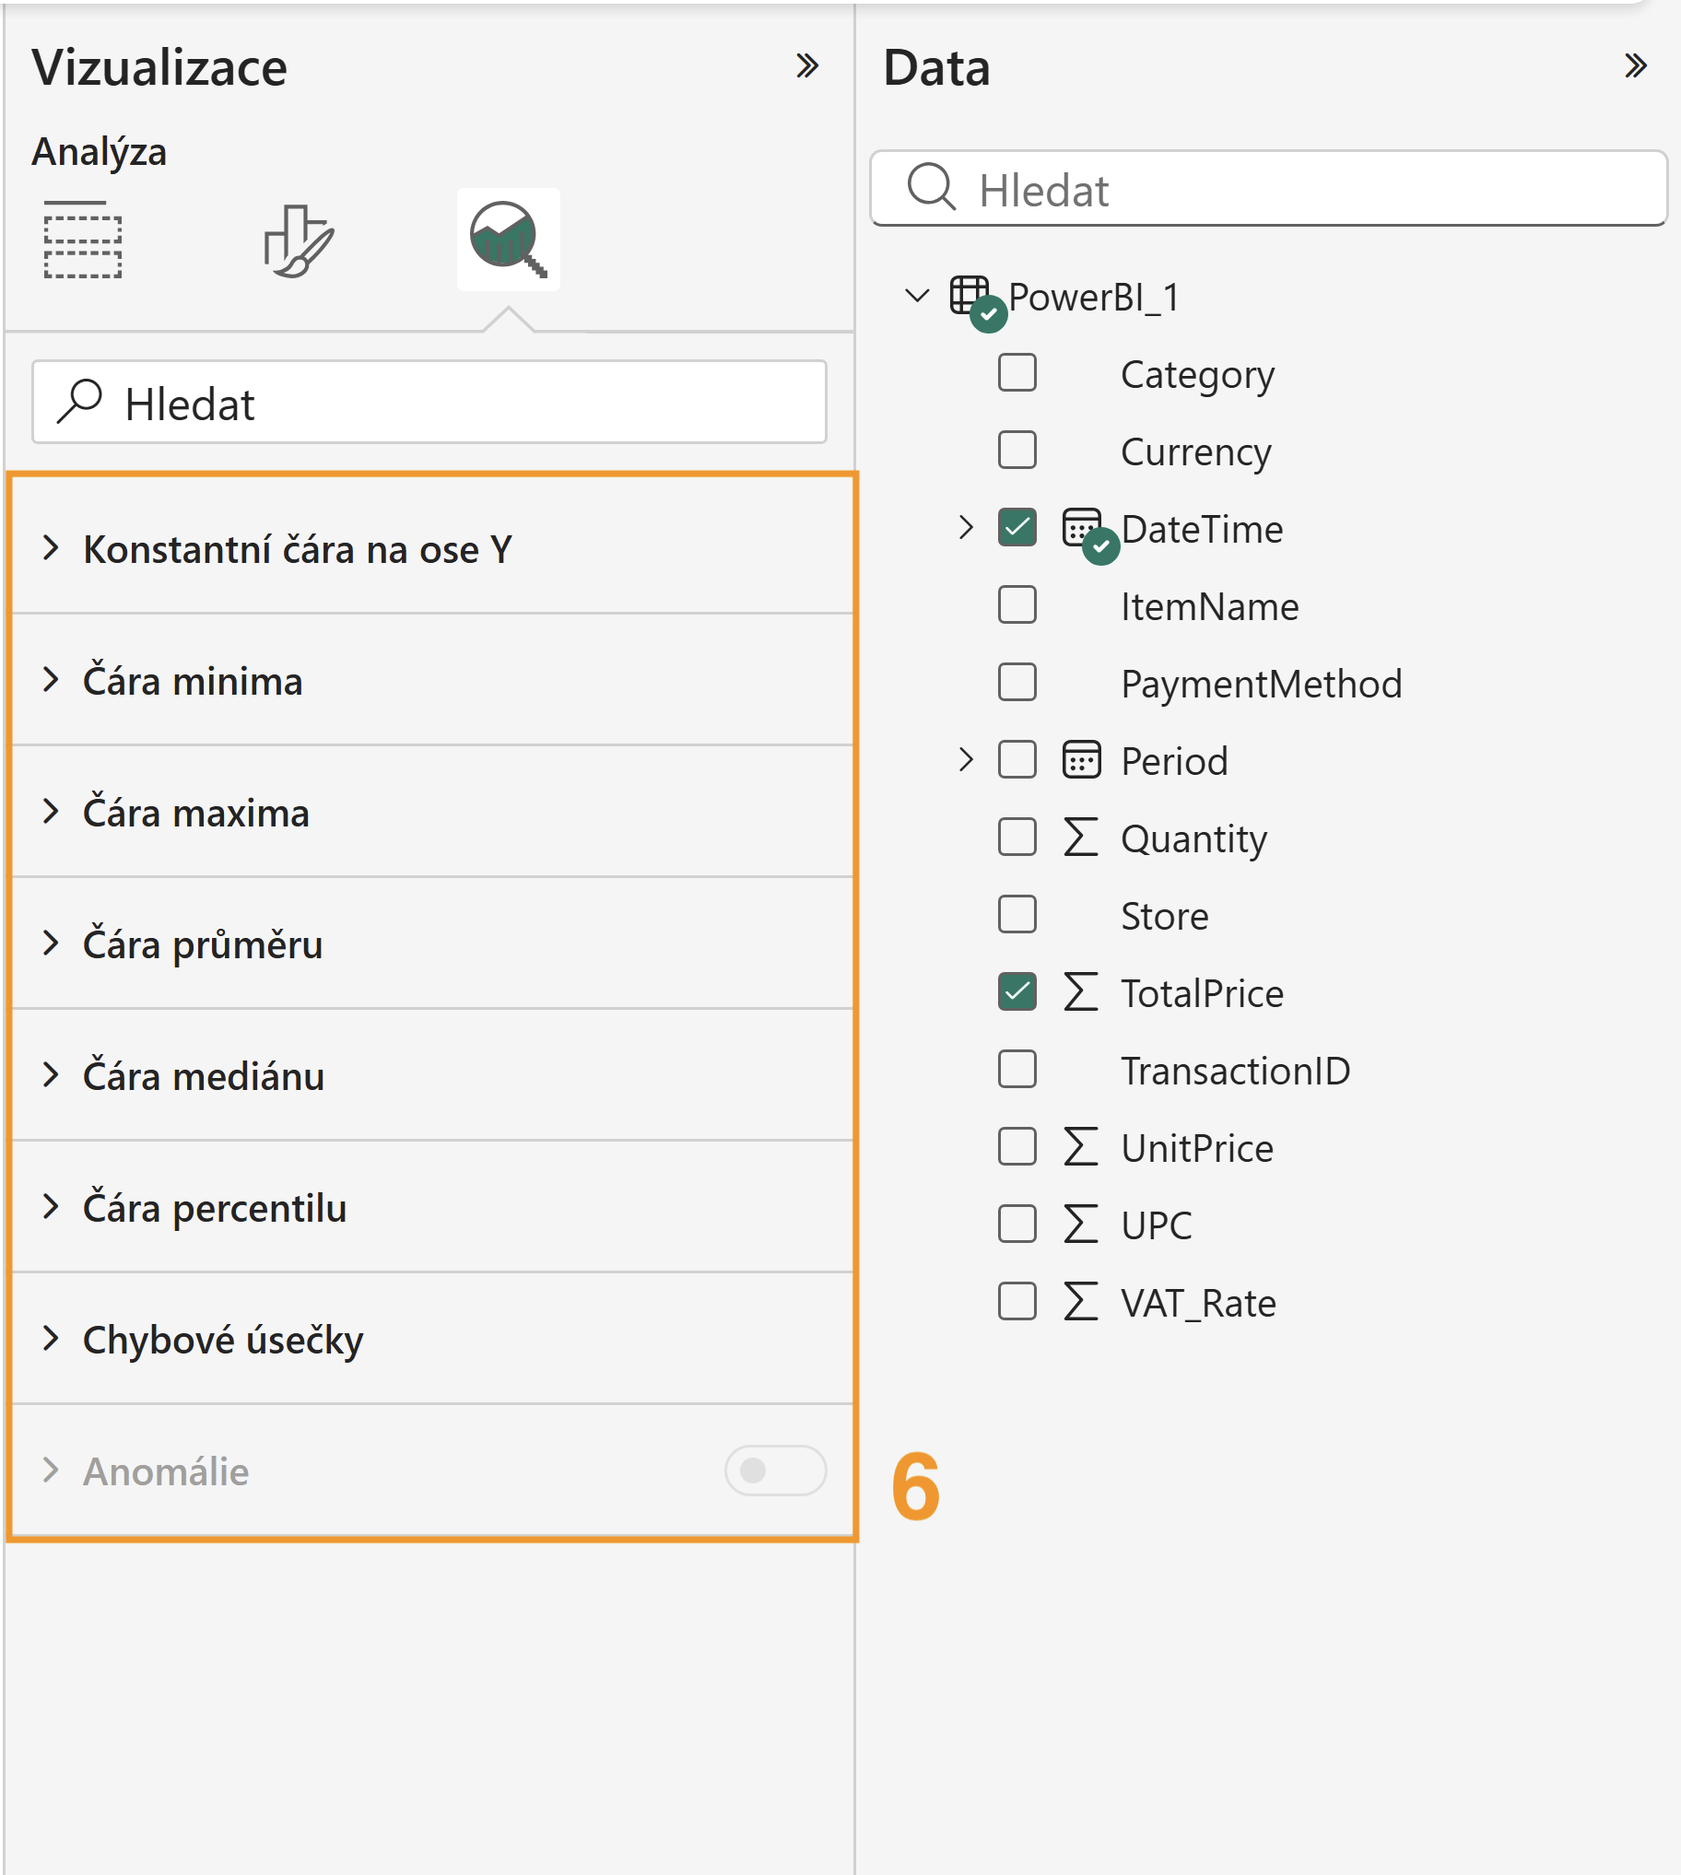Image resolution: width=1681 pixels, height=1875 pixels.
Task: Collapse the PowerBI_1 table tree
Action: pyautogui.click(x=917, y=297)
